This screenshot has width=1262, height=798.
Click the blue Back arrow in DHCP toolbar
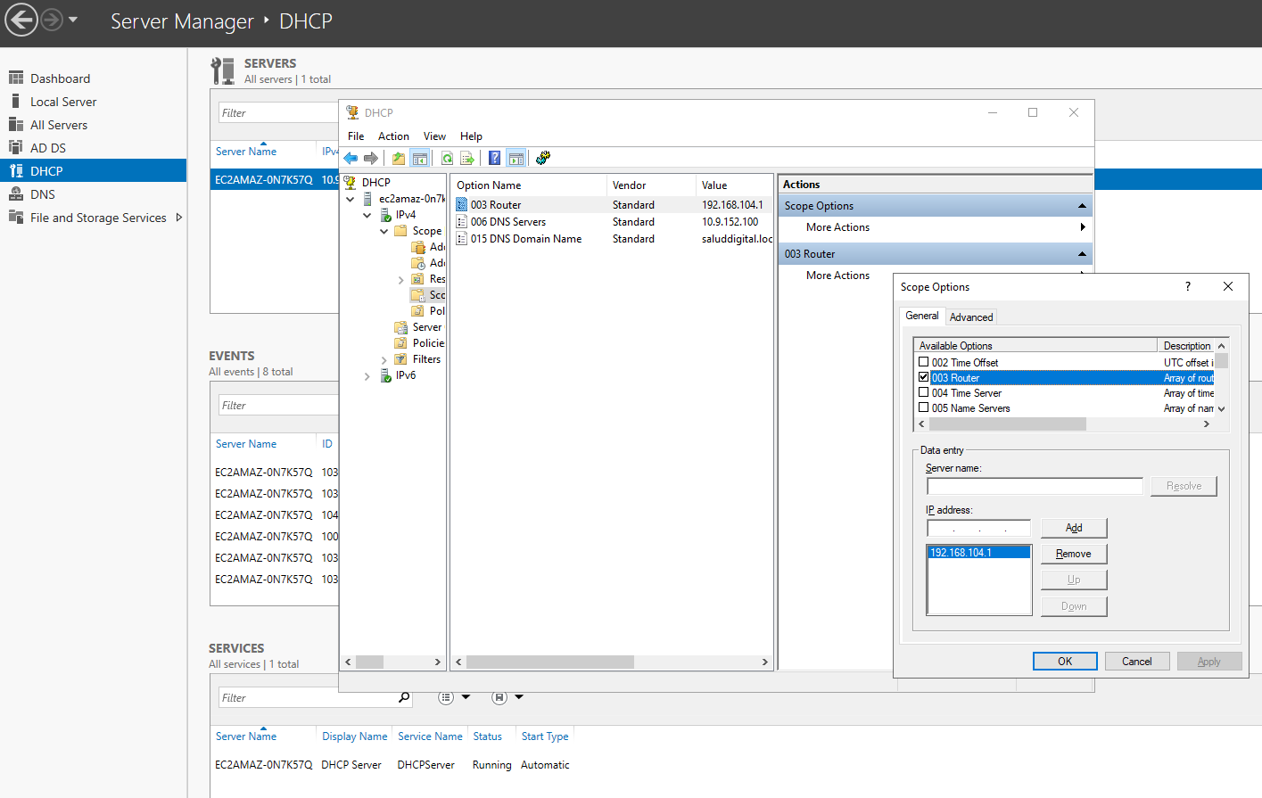coord(351,159)
